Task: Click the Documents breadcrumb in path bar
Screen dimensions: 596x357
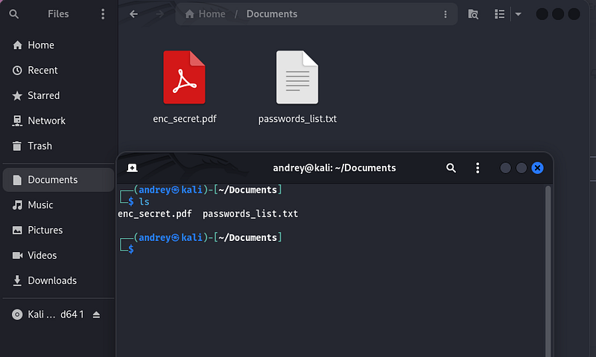Action: click(272, 14)
